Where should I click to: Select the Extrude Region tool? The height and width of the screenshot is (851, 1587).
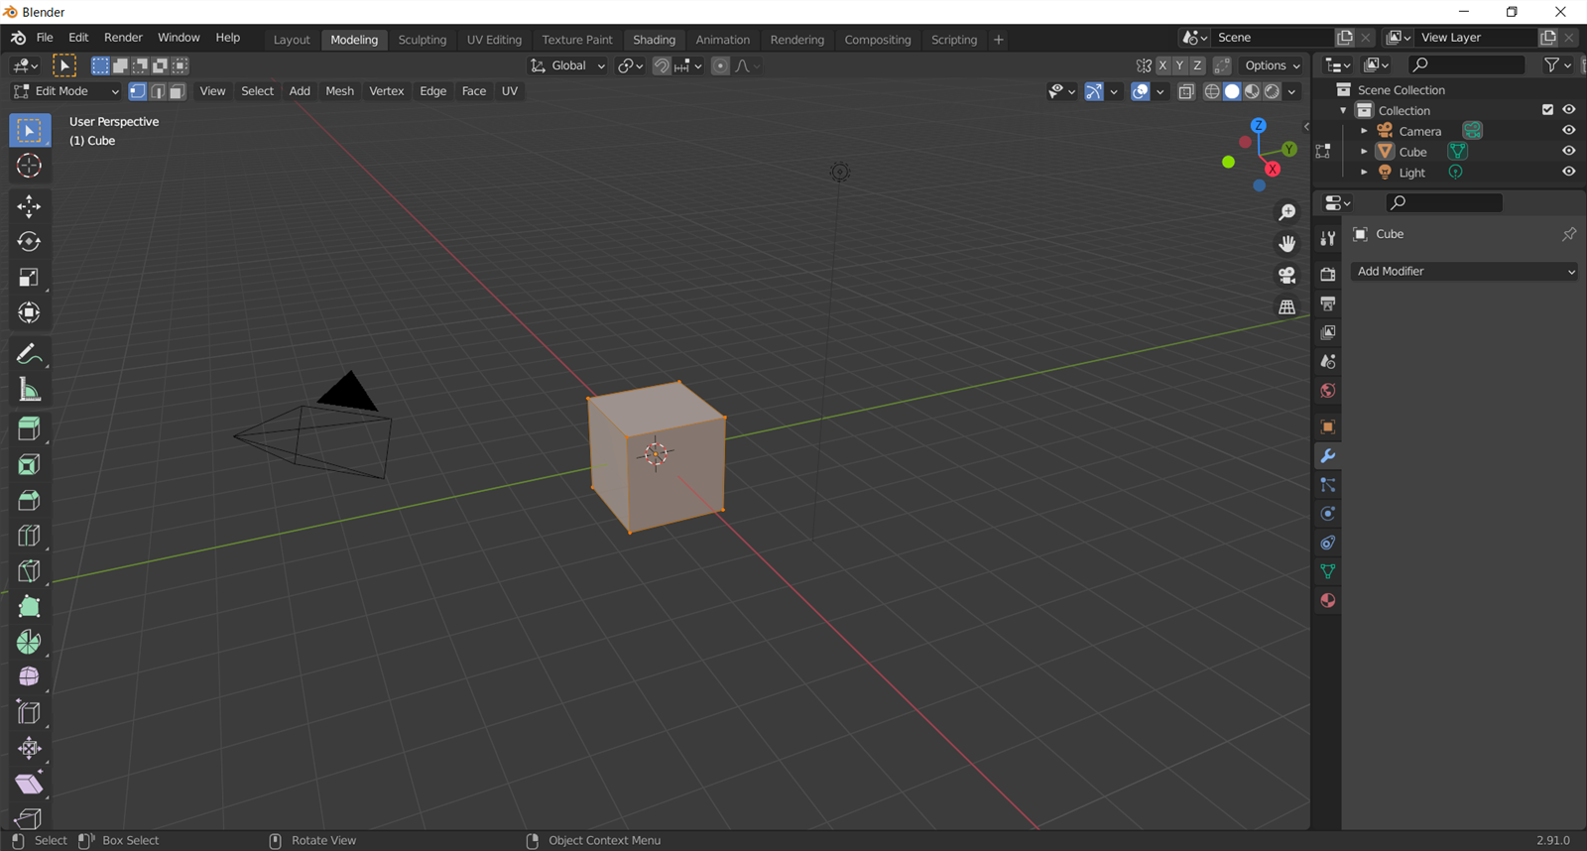click(29, 428)
